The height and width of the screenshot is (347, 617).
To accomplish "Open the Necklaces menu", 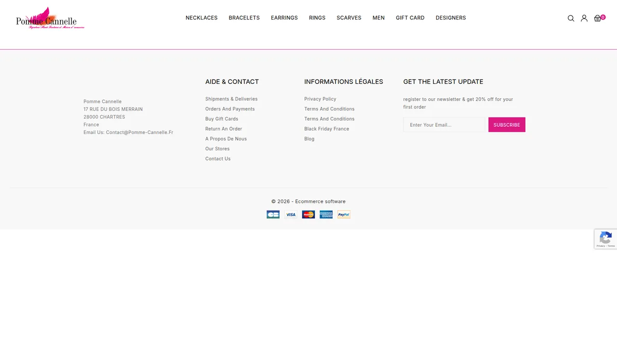I will (201, 18).
